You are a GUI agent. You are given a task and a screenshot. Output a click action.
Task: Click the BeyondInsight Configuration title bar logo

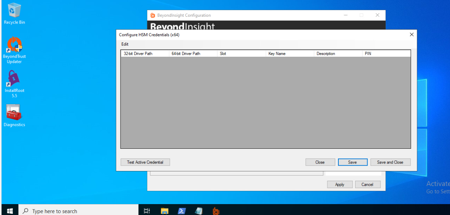pyautogui.click(x=153, y=15)
